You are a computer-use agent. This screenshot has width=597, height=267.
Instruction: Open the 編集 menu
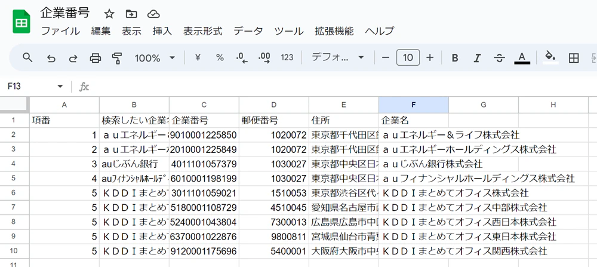click(101, 31)
